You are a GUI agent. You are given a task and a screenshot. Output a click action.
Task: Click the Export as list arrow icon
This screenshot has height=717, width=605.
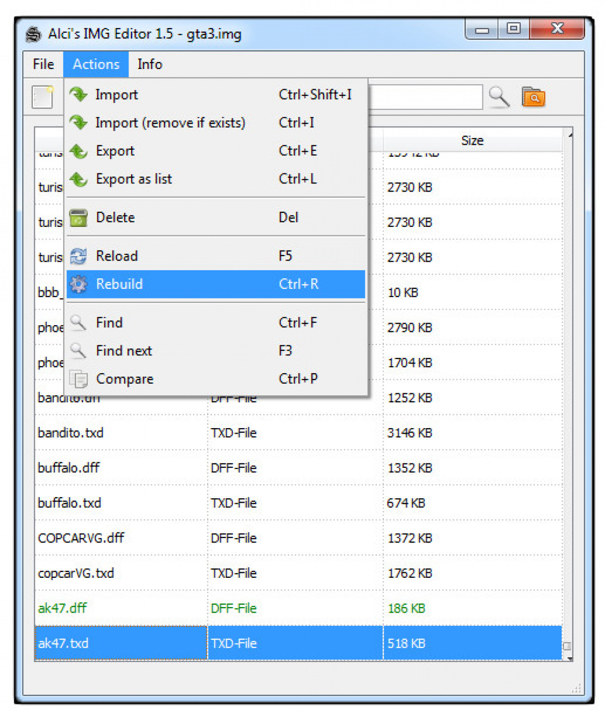79,179
